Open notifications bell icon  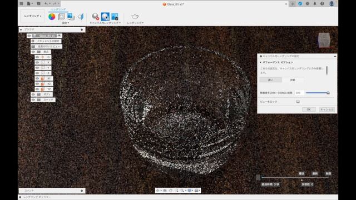315,4
